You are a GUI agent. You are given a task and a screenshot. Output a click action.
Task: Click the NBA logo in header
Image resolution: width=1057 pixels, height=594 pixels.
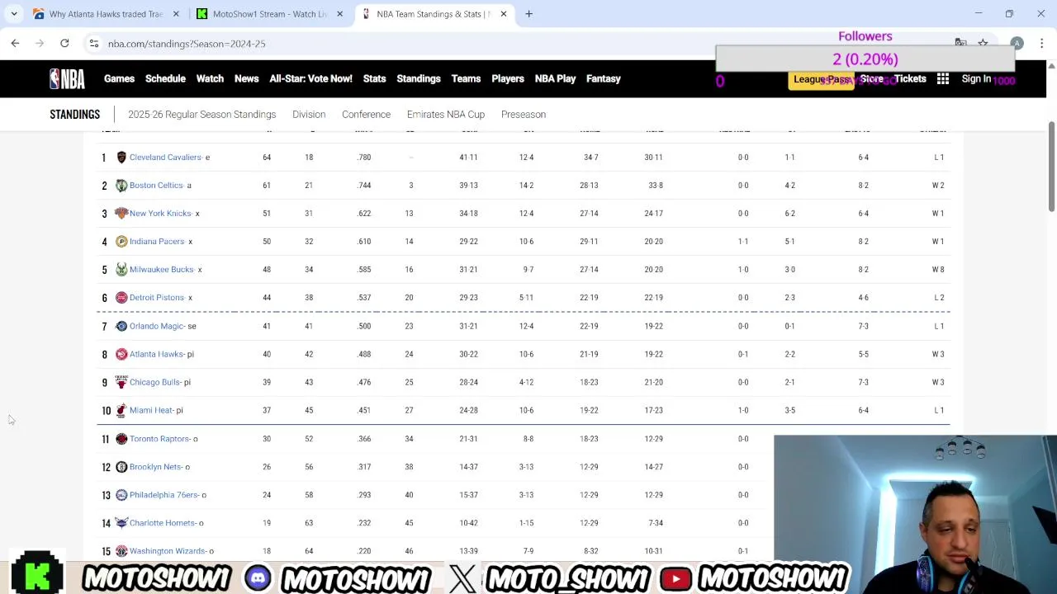[x=67, y=78]
